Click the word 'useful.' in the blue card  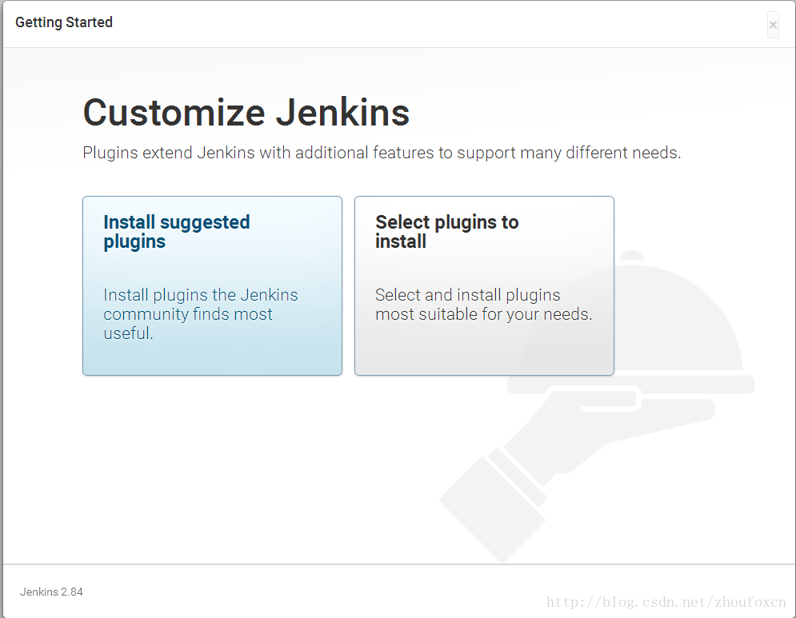point(128,334)
